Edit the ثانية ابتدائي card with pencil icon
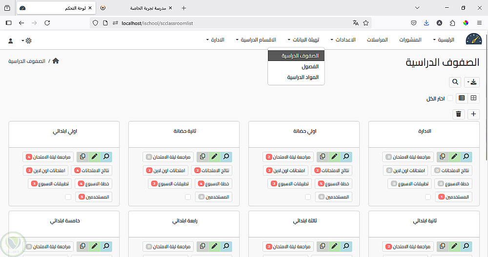Image resolution: width=488 pixels, height=257 pixels. pos(454,246)
